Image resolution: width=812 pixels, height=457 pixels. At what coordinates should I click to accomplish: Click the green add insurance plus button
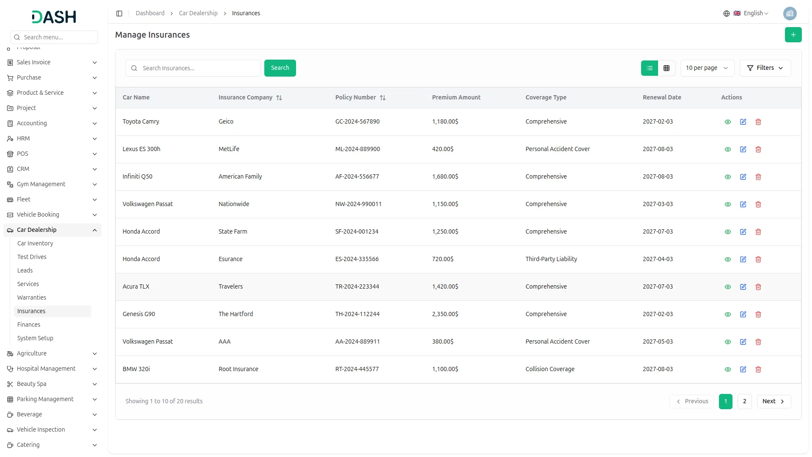[x=793, y=35]
